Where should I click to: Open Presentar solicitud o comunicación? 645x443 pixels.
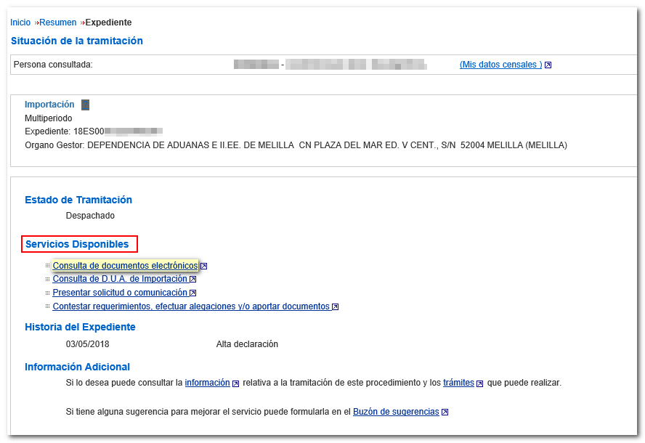pos(120,293)
